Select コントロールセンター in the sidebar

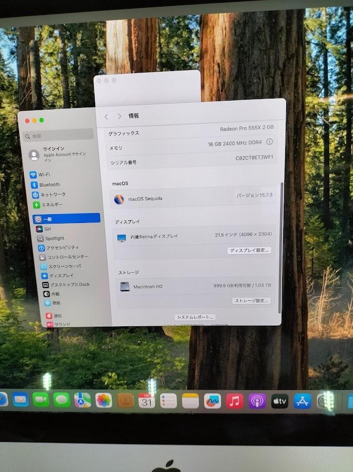pos(64,257)
